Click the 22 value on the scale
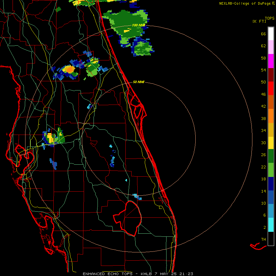Image resolution: width=276 pixels, height=276 pixels. coord(263,167)
